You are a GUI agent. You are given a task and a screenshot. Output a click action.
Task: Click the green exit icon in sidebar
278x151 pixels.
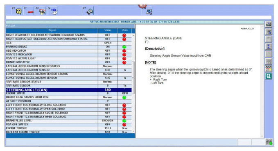[x=269, y=76]
